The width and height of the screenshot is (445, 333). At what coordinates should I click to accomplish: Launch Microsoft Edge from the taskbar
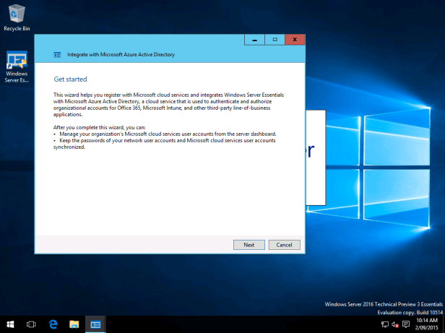[53, 324]
